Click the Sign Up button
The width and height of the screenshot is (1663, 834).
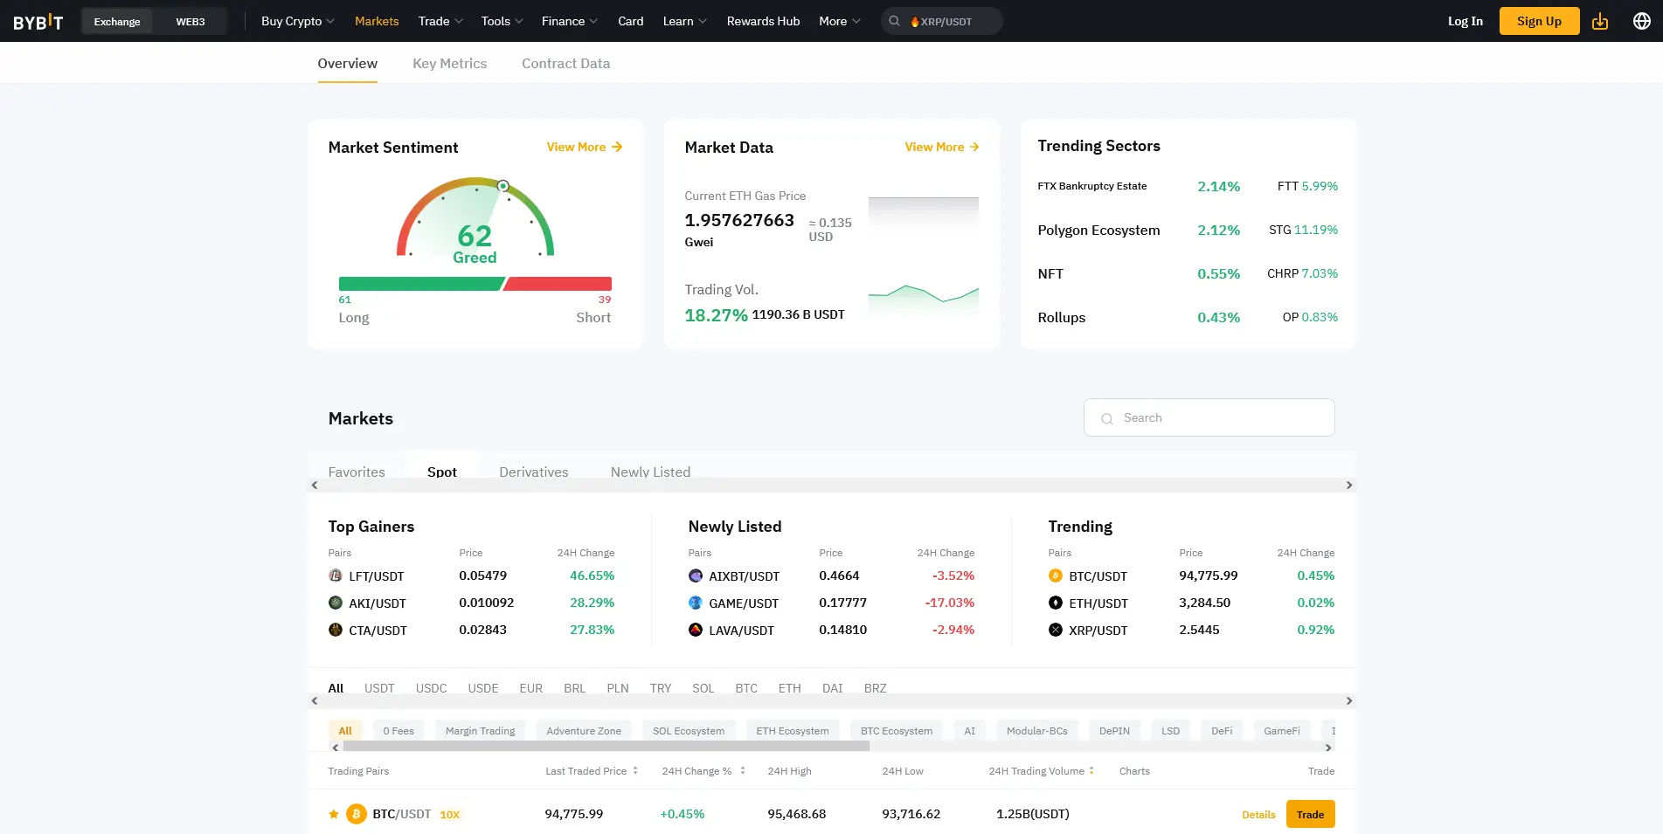tap(1539, 21)
